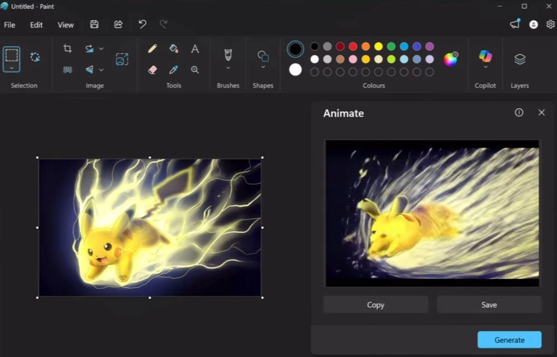This screenshot has width=557, height=357.
Task: Open the Layers panel
Action: [x=519, y=59]
